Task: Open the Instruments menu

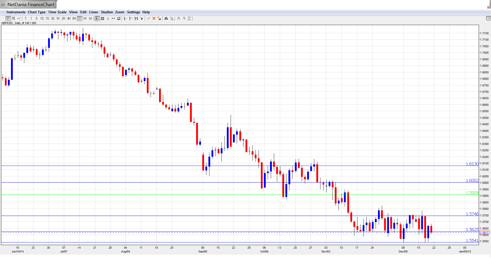Action: tap(16, 12)
